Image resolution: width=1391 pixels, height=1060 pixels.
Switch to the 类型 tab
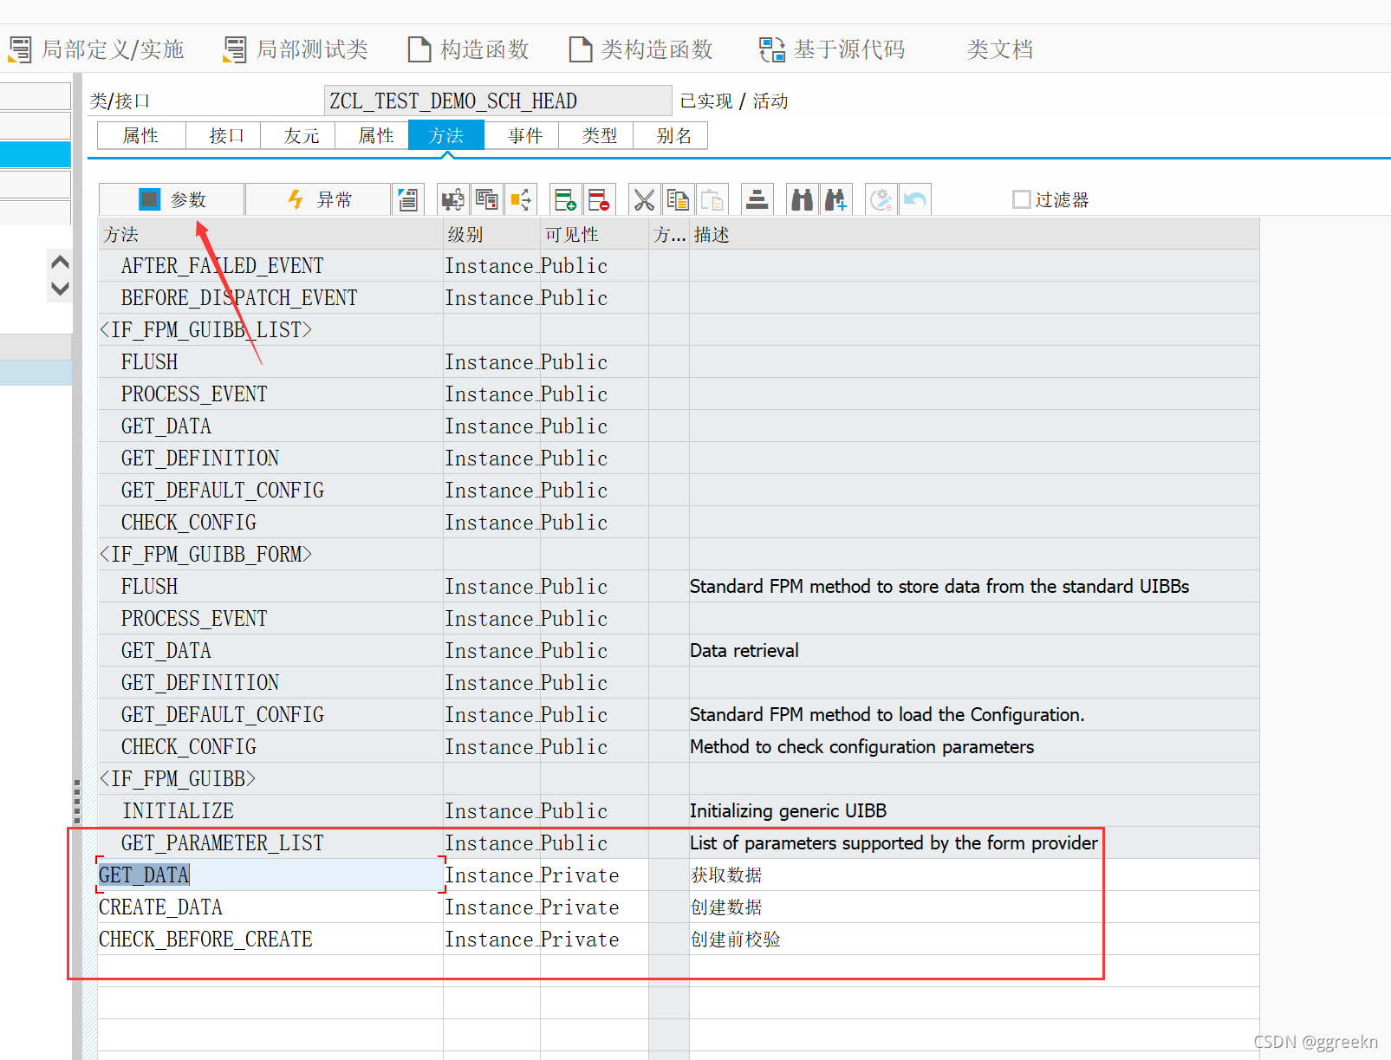(596, 136)
